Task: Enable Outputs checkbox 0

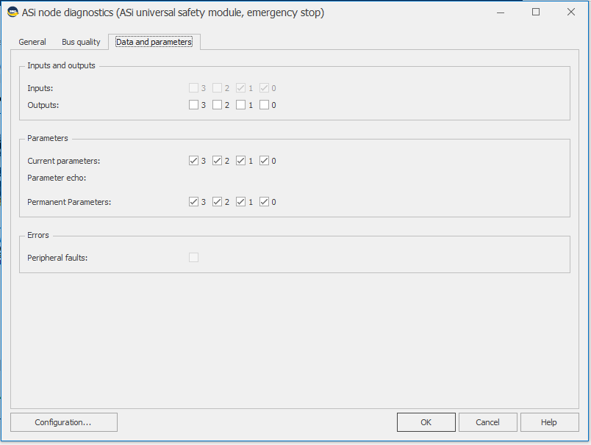Action: tap(264, 105)
